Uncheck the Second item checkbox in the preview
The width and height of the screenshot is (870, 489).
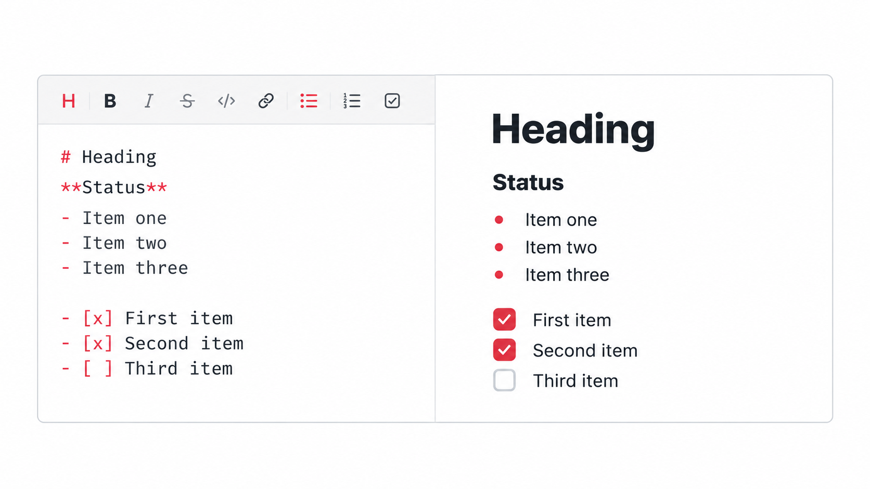(504, 350)
